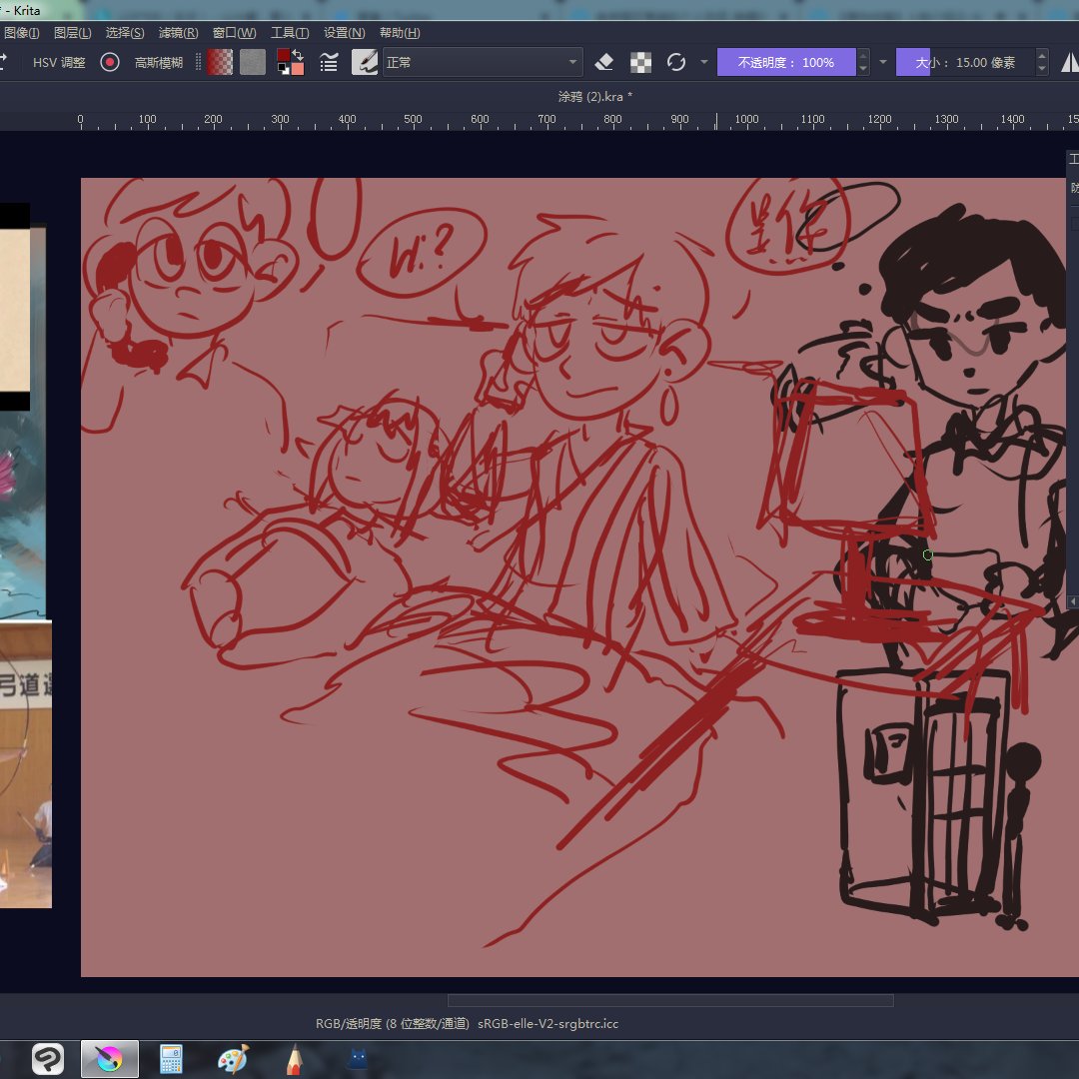Viewport: 1079px width, 1079px height.
Task: Toggle horizontal mirror tool icon
Action: (1069, 62)
